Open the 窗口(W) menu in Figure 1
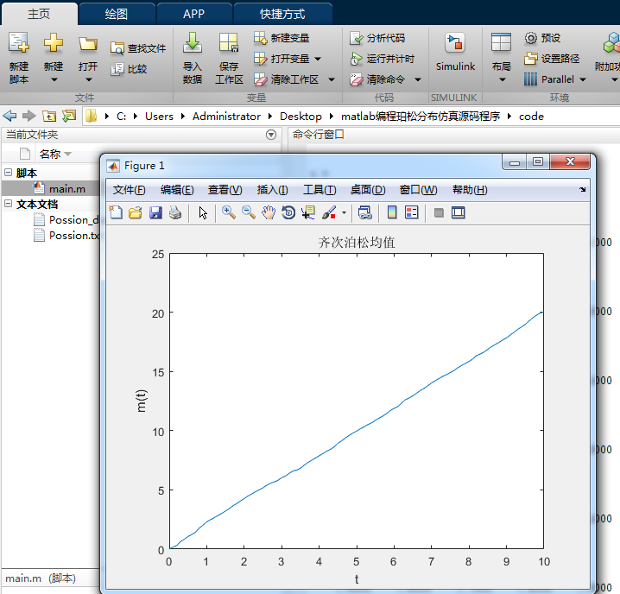This screenshot has width=620, height=594. click(x=418, y=190)
